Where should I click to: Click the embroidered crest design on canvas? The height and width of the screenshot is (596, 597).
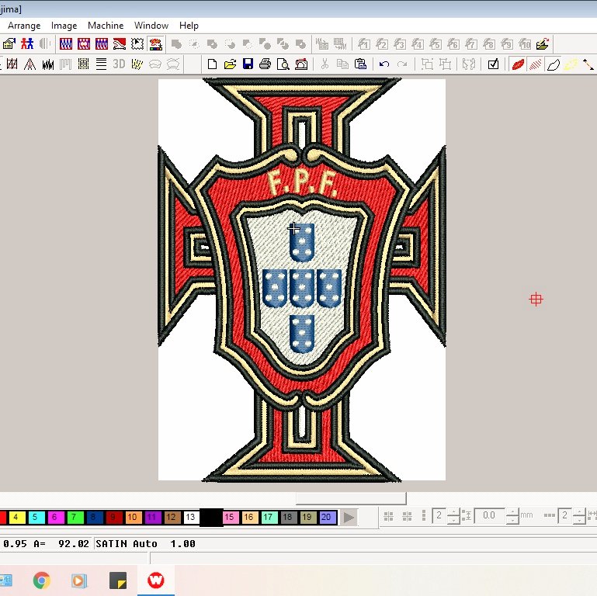[301, 279]
